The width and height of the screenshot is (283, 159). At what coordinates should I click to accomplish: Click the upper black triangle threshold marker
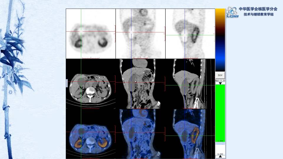point(220,83)
